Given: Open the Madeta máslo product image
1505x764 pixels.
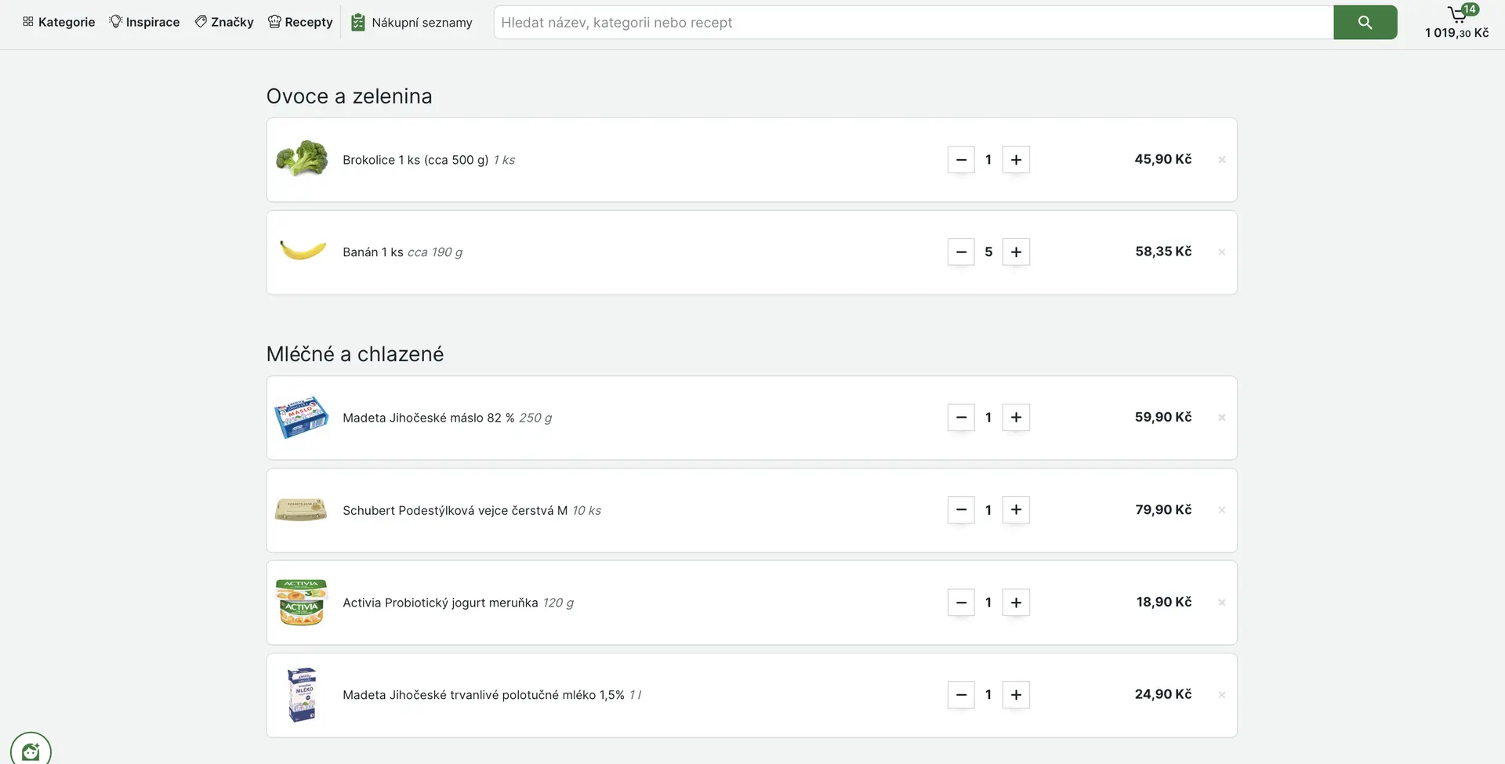Looking at the screenshot, I should [302, 417].
